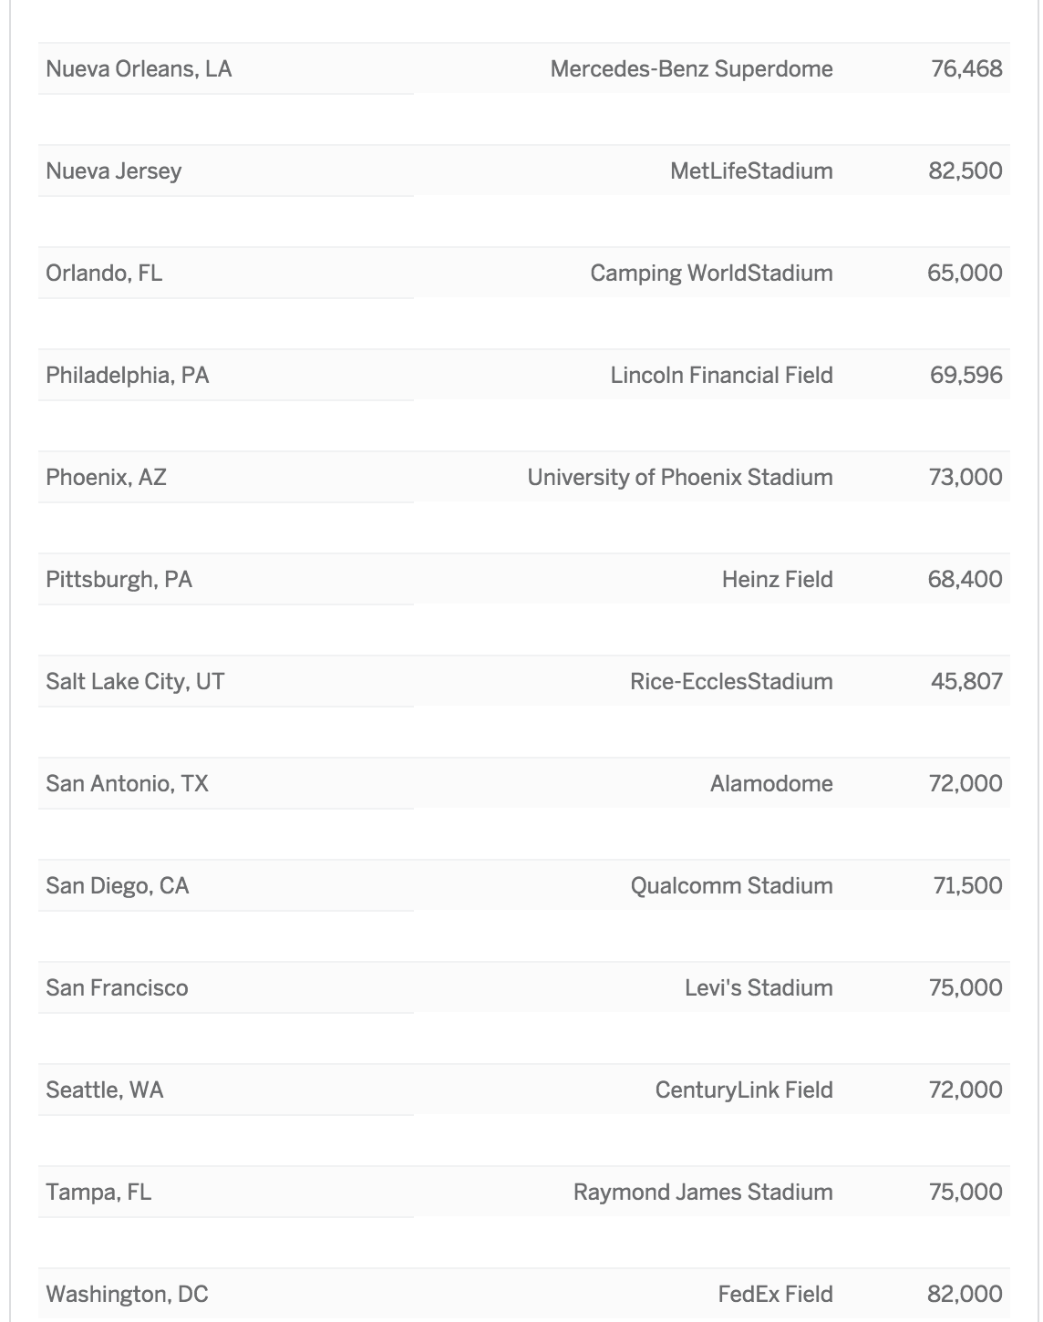Click the San Diego, CA city cell
1043x1322 pixels.
[x=118, y=886]
